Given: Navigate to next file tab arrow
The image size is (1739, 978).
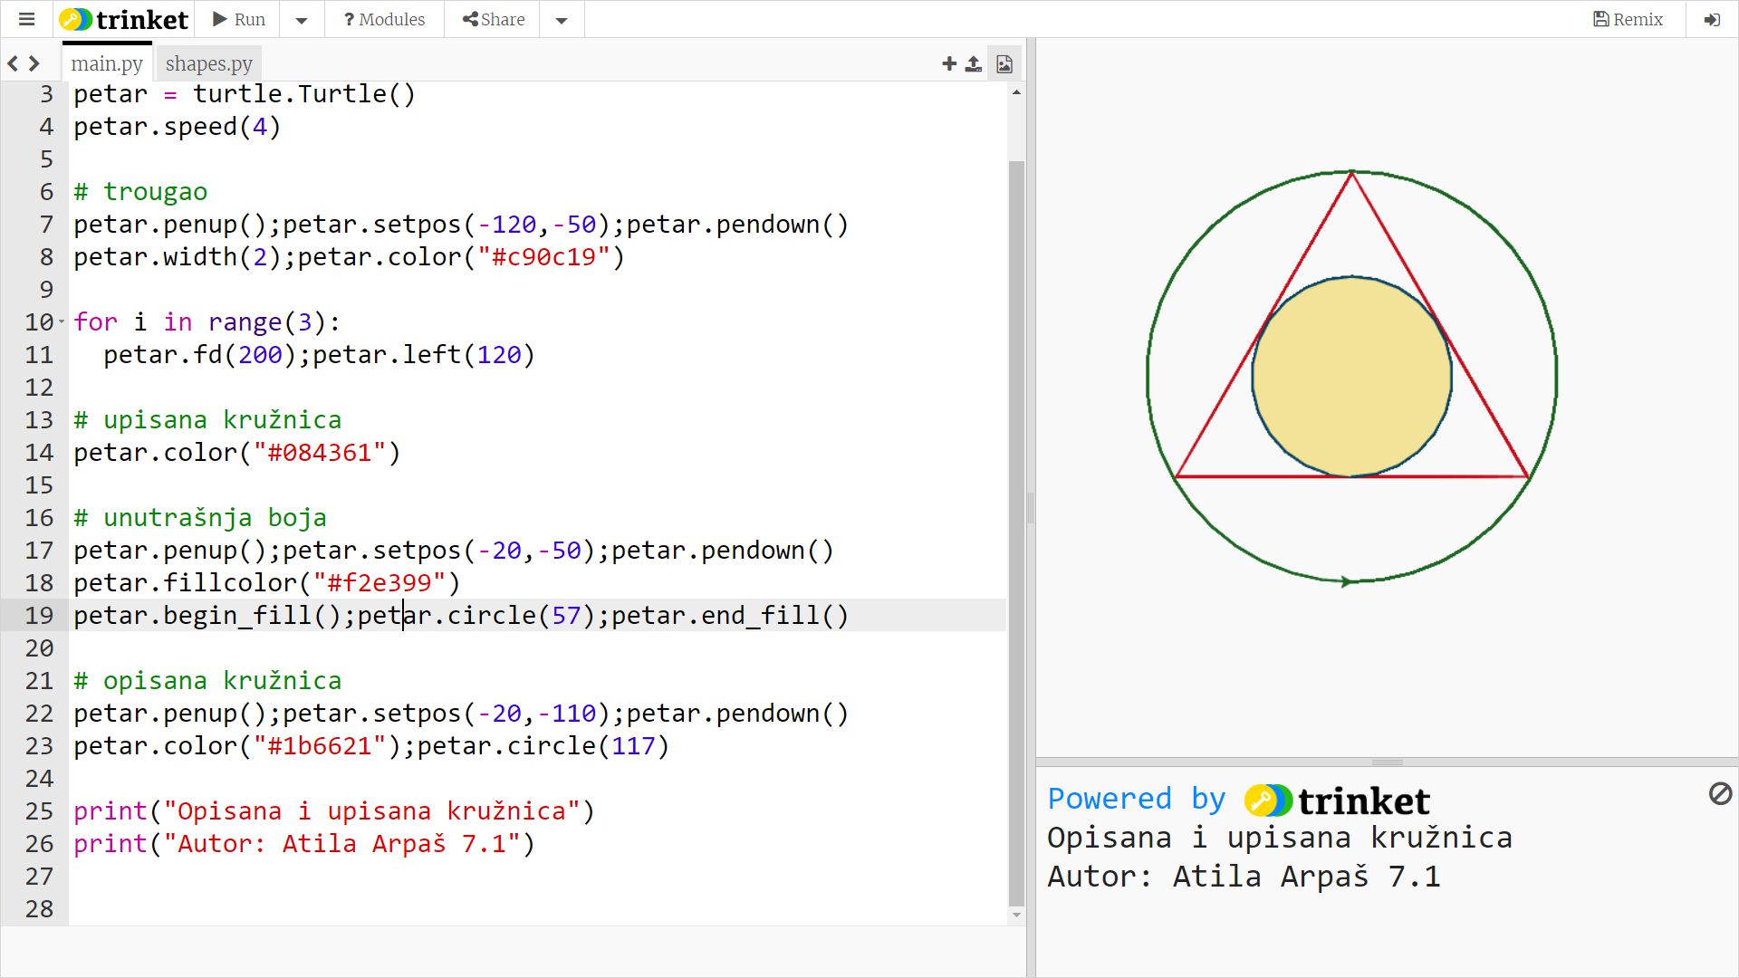Looking at the screenshot, I should (x=34, y=63).
